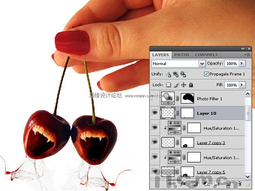Click the Opacity 100% field
Screen dimensions: 255x191
click(x=232, y=64)
